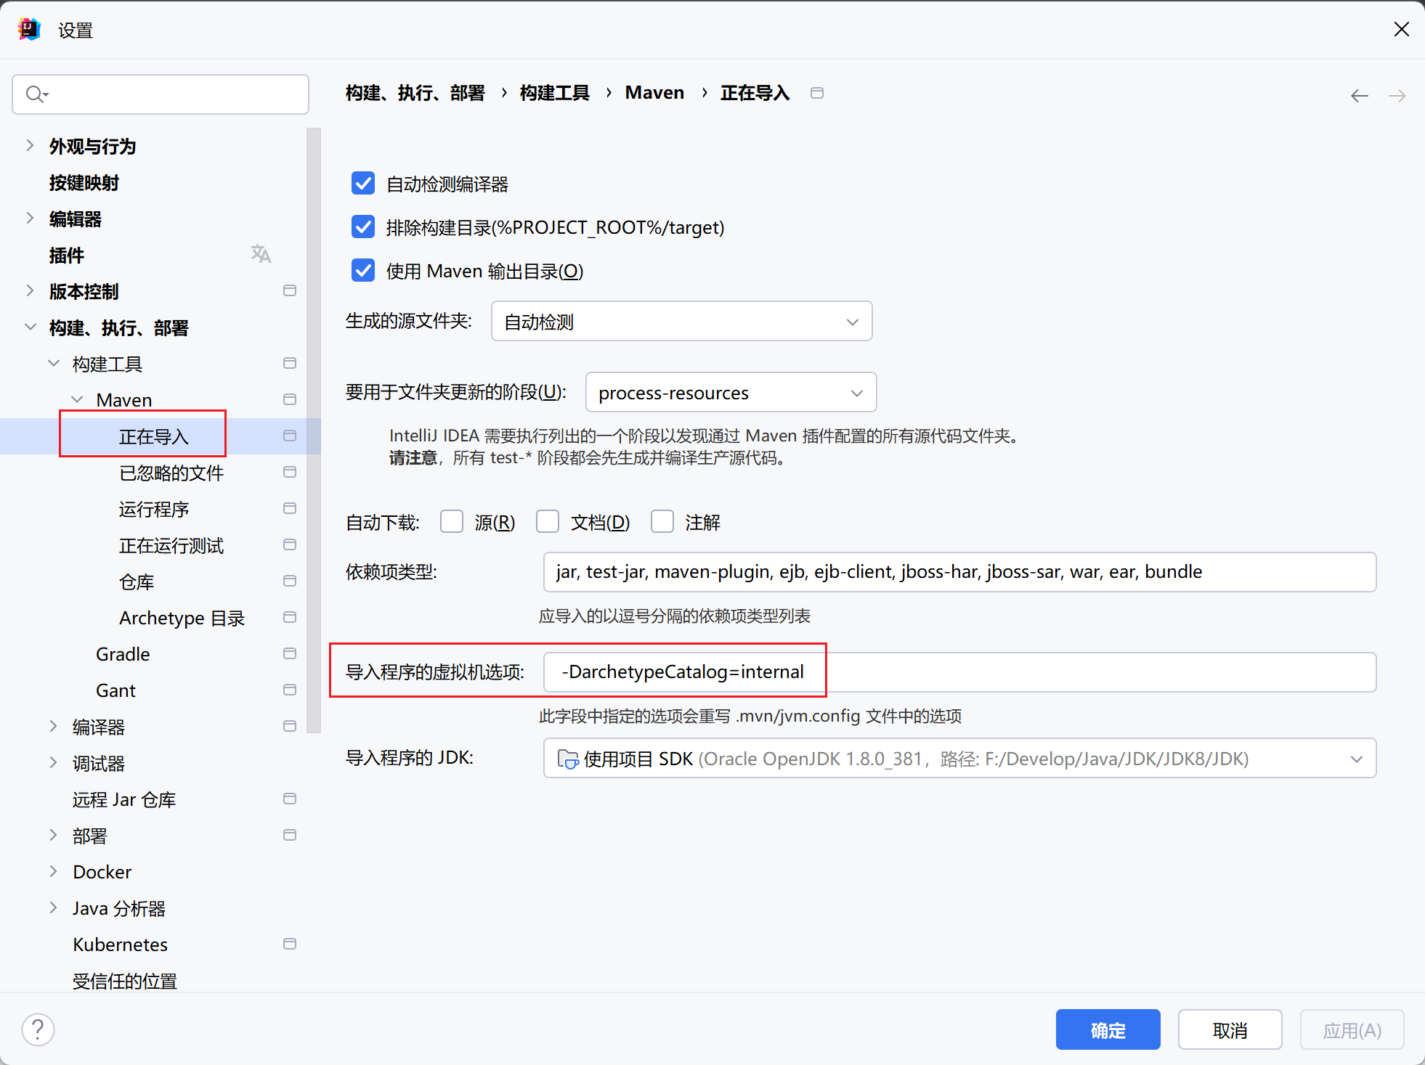Click the project icon beside the Maven row
Image resolution: width=1425 pixels, height=1065 pixels.
tap(290, 399)
